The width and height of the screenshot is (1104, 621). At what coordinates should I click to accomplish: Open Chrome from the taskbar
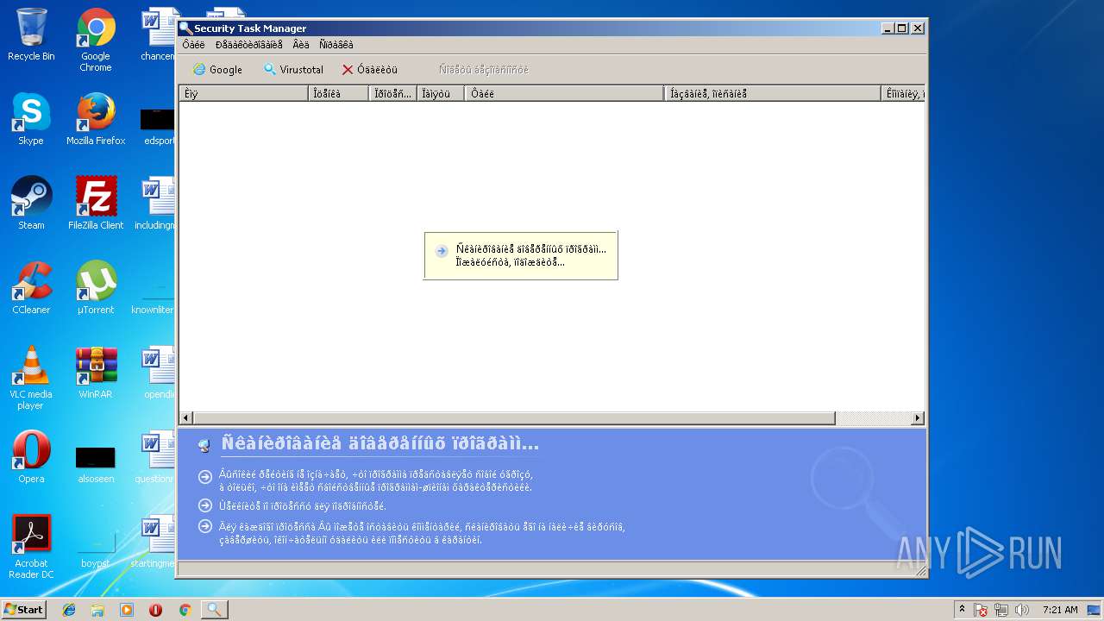pos(185,610)
